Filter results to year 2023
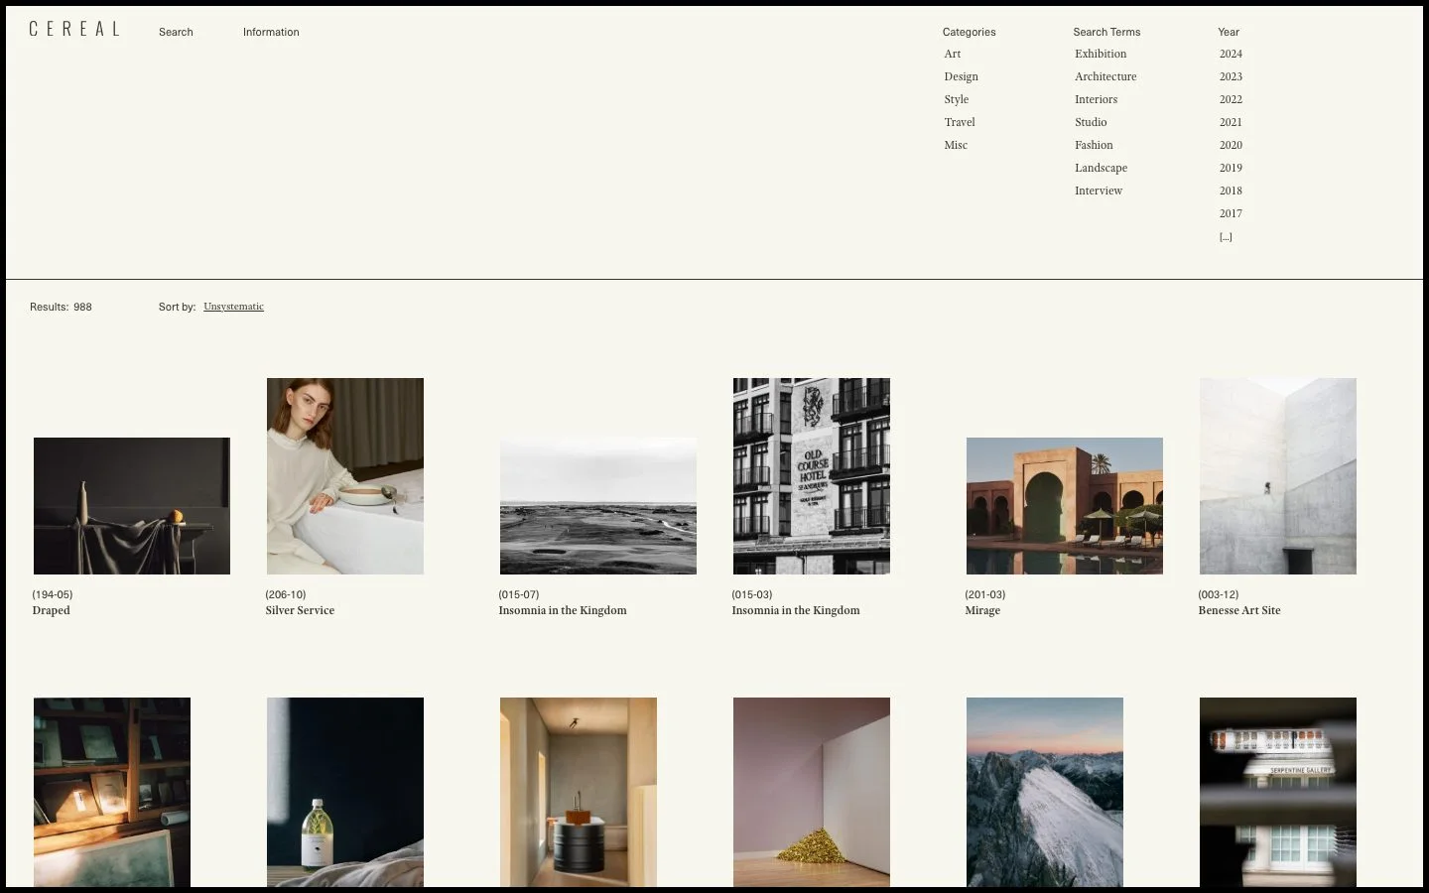The width and height of the screenshot is (1429, 893). pyautogui.click(x=1231, y=76)
